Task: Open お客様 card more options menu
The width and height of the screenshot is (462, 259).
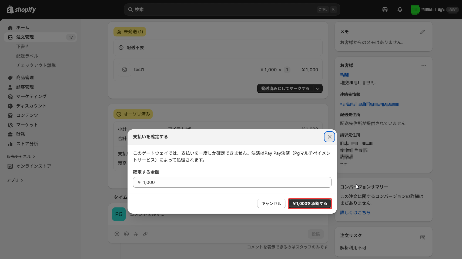Action: click(424, 66)
